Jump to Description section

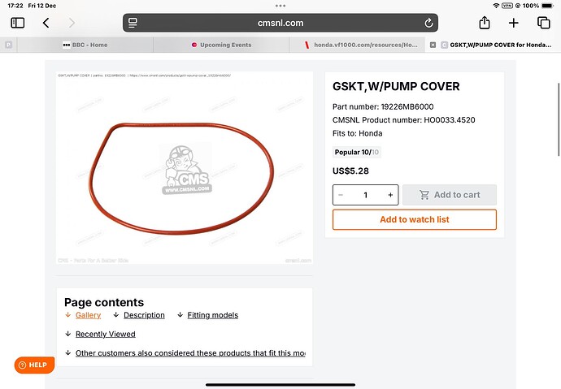[144, 315]
